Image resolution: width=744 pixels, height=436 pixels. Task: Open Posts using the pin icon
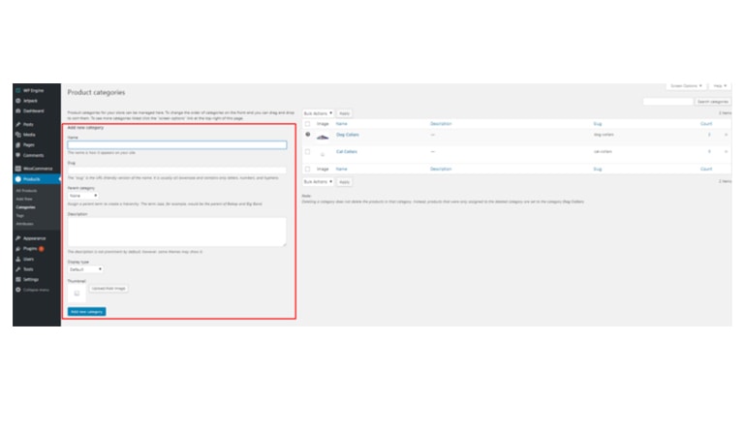(18, 124)
